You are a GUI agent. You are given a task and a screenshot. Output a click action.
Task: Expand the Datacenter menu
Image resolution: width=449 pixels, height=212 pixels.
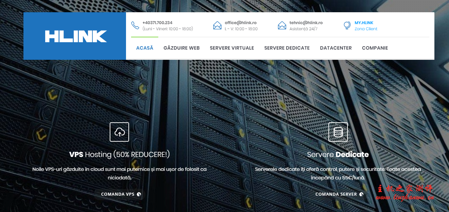[x=336, y=48]
